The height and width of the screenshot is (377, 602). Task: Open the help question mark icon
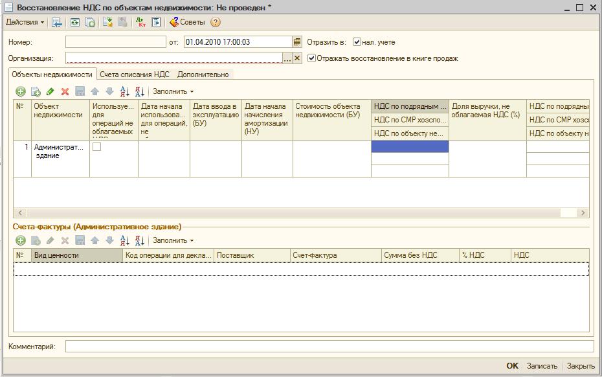coord(216,22)
